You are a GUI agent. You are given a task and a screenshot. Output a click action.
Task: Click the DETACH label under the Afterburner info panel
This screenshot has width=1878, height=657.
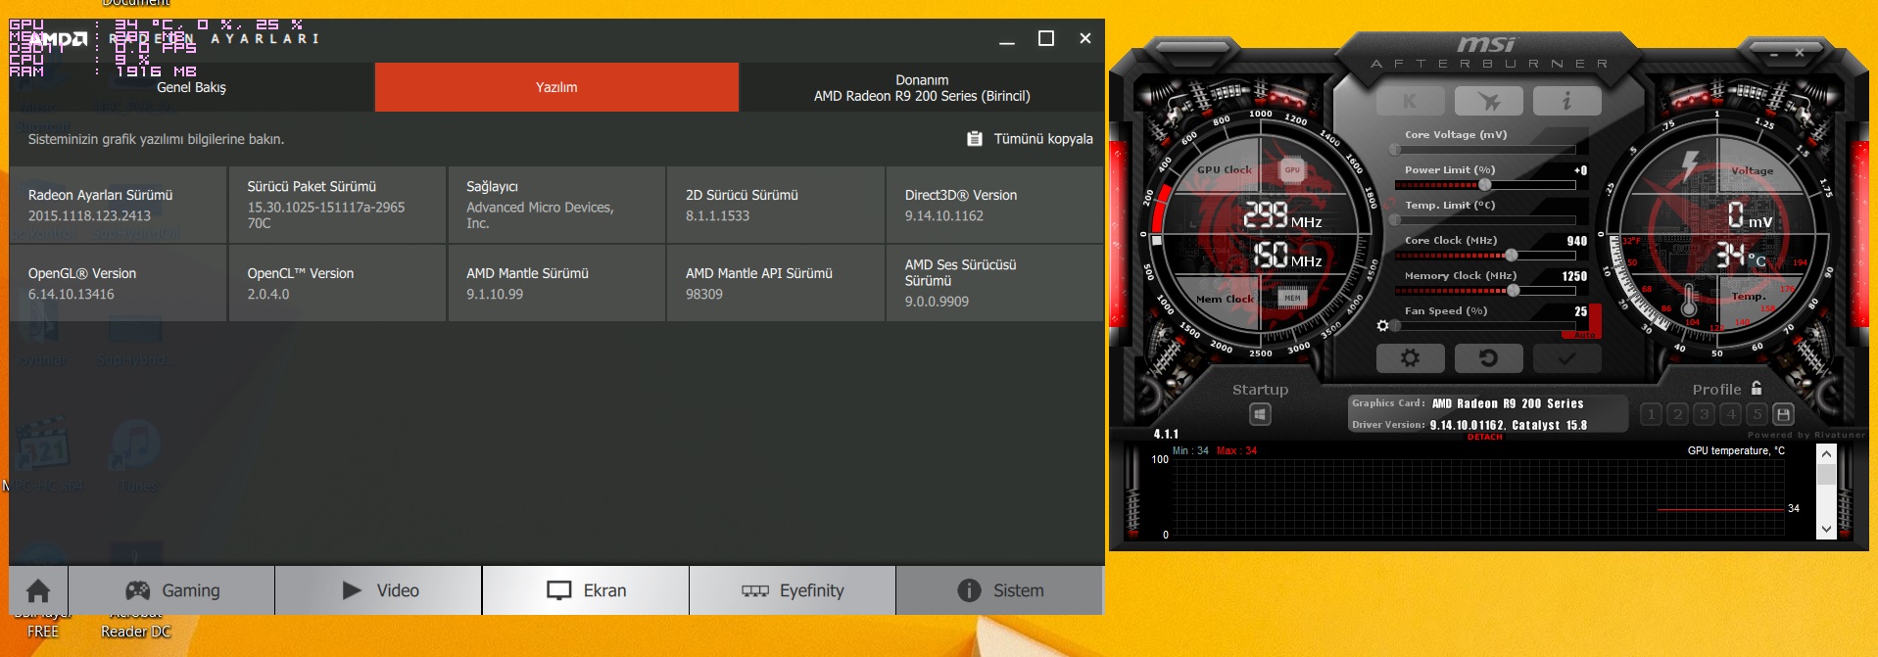(x=1485, y=437)
